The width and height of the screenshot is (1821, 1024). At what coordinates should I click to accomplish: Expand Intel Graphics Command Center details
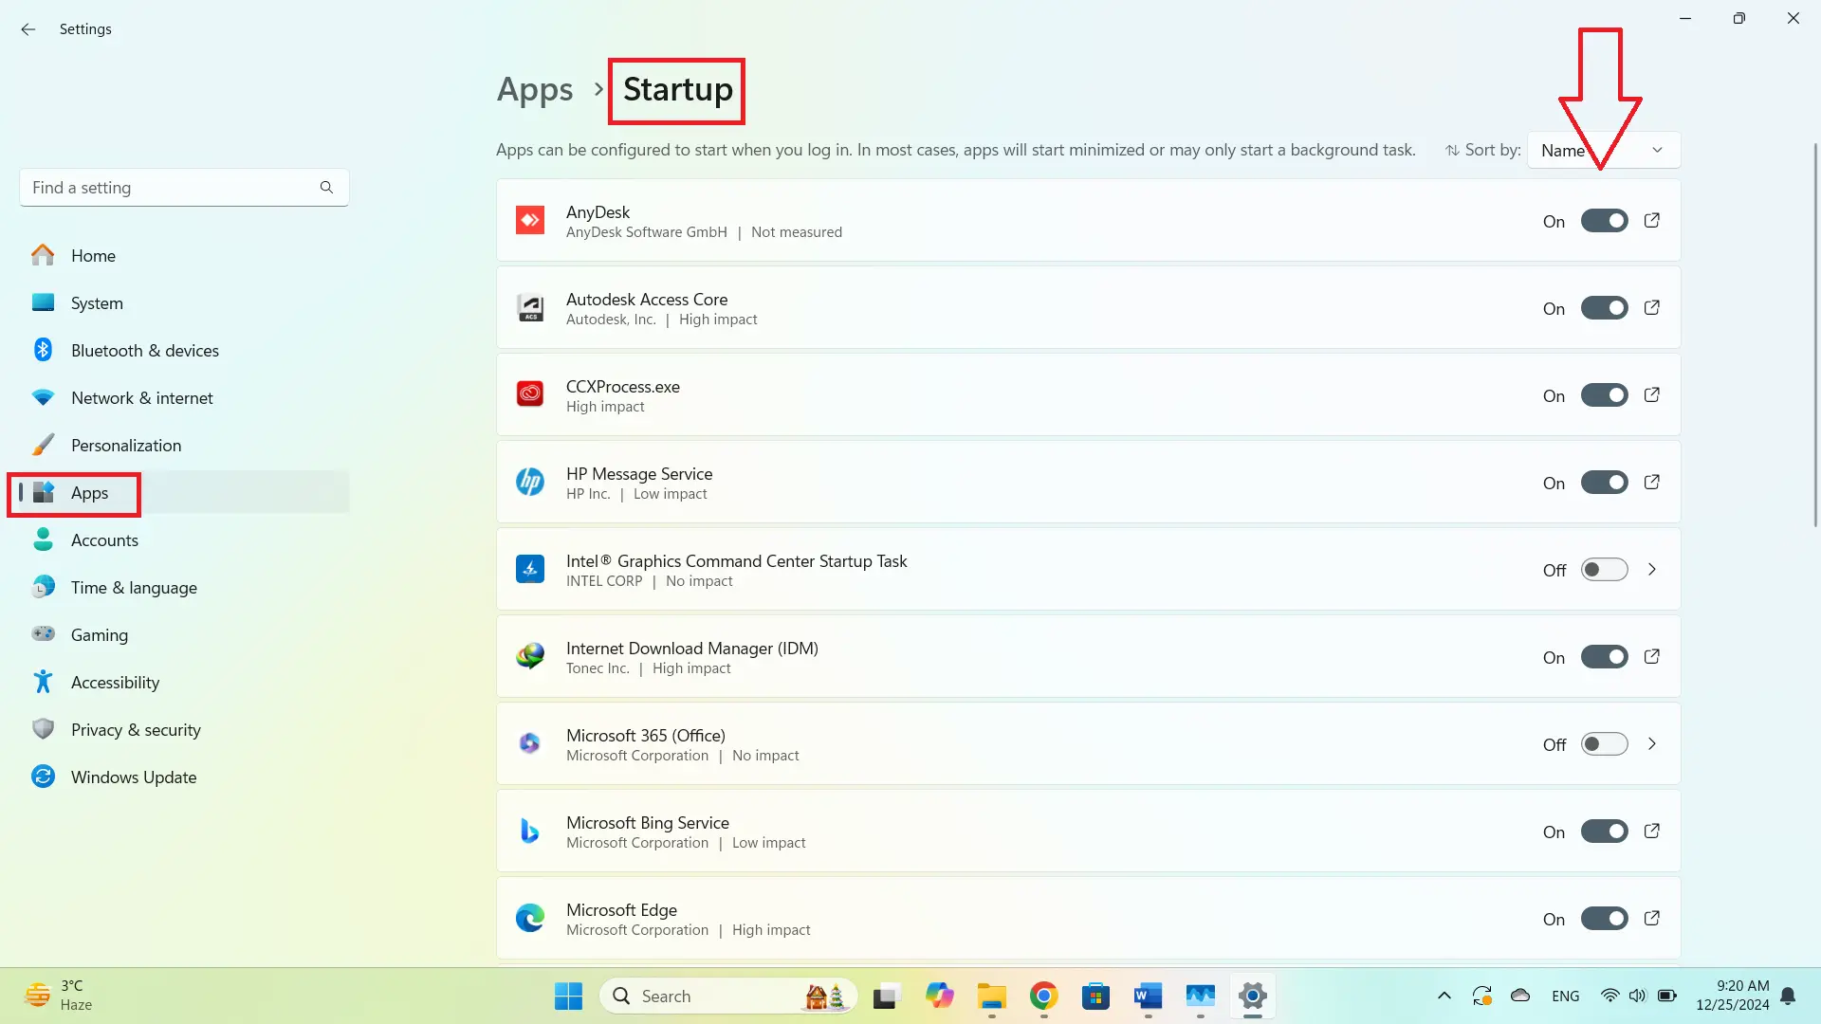tap(1652, 569)
